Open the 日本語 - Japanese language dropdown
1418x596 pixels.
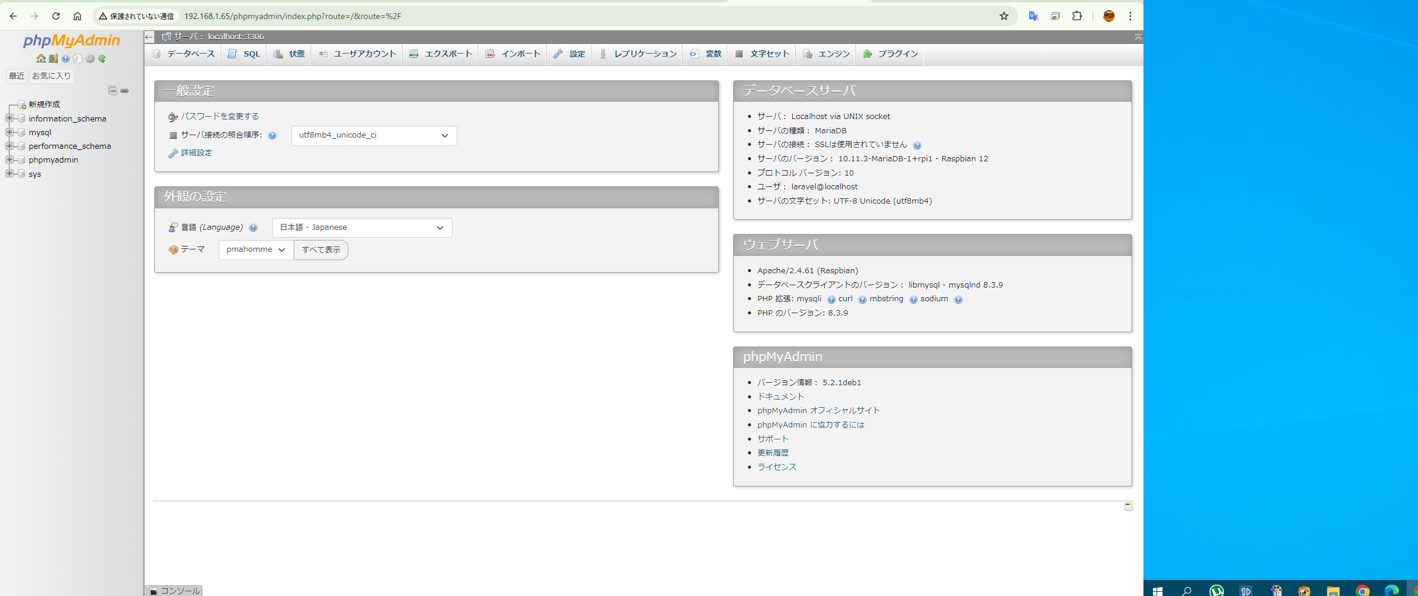pos(362,227)
